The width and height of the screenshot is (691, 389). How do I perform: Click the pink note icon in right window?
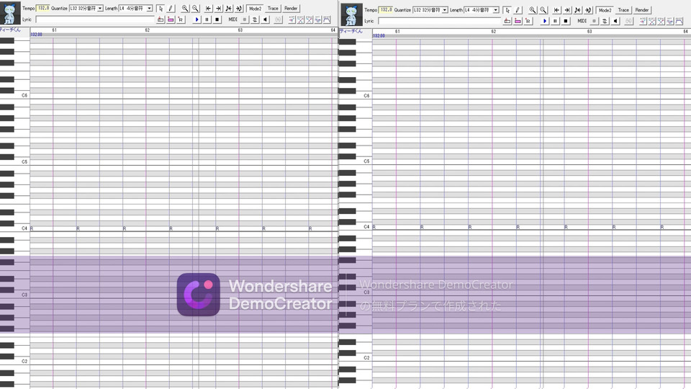point(518,21)
